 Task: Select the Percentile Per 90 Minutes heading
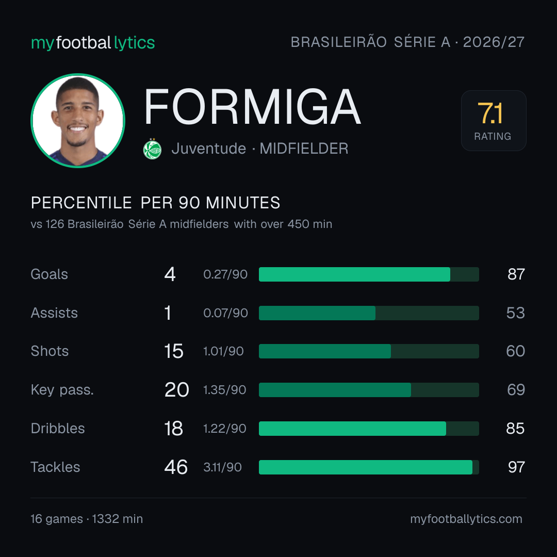(x=155, y=203)
